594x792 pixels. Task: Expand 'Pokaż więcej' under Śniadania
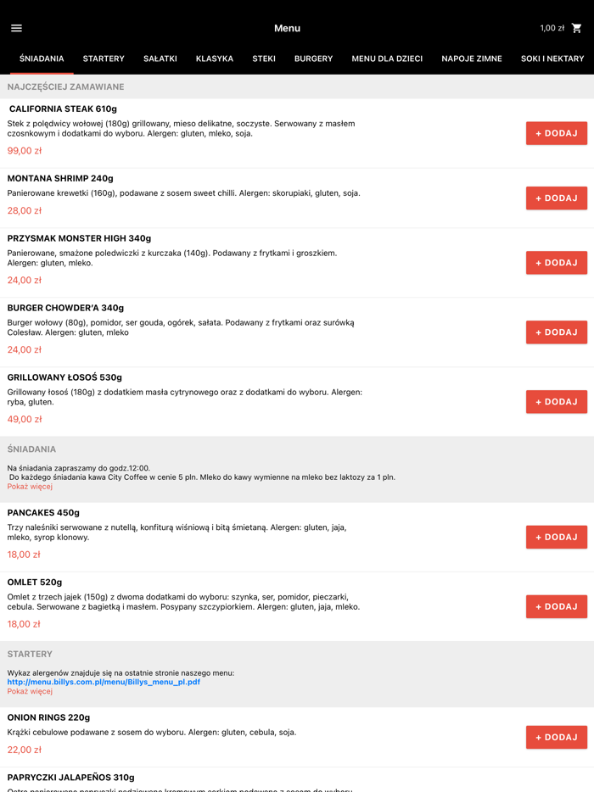pos(30,487)
